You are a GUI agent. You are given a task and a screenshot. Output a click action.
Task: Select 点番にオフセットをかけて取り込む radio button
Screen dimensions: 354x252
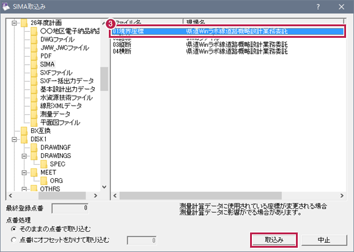(x=14, y=240)
